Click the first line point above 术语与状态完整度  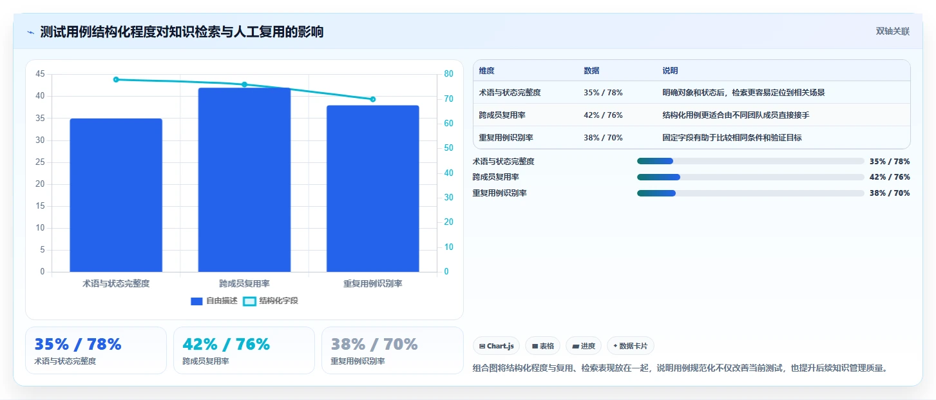116,80
